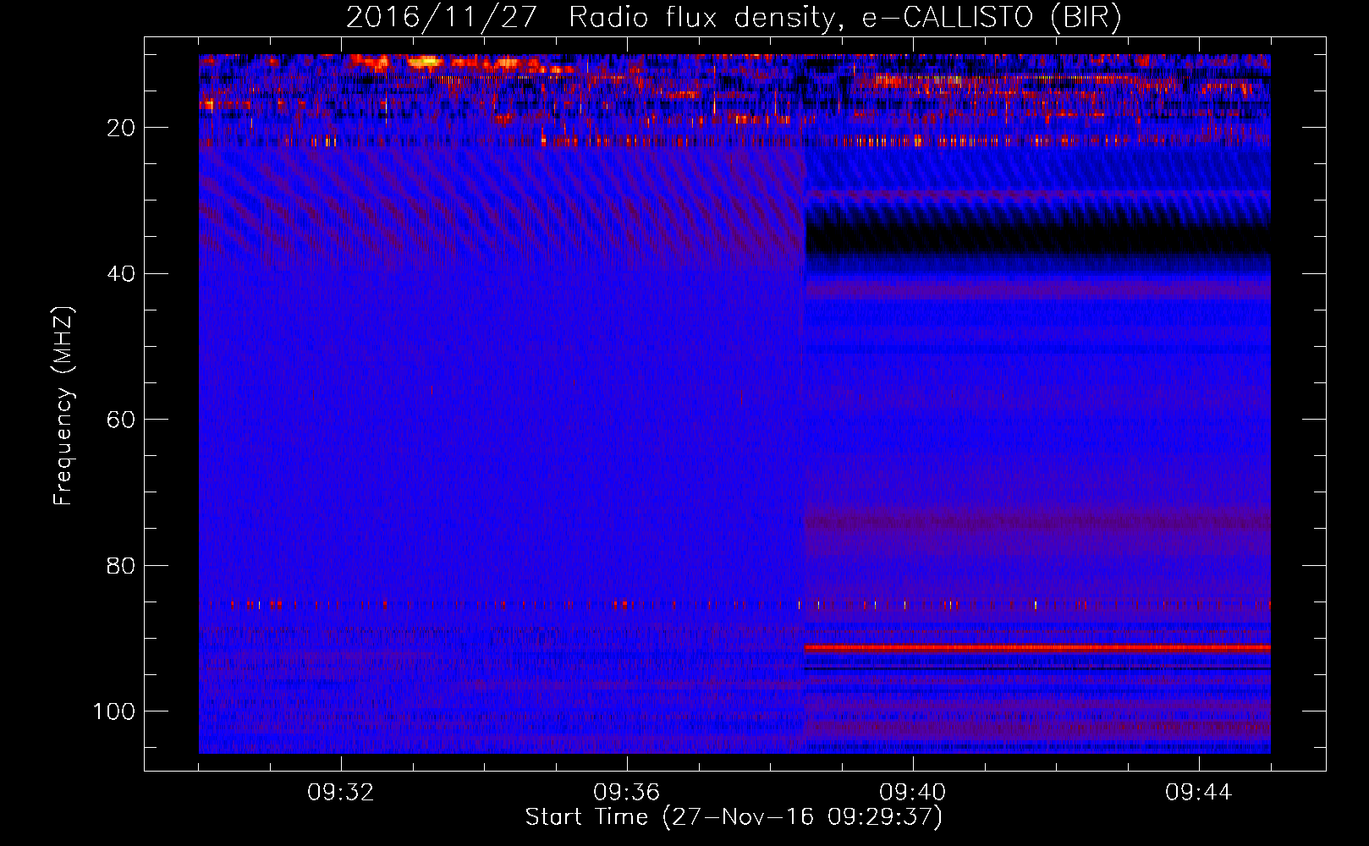
Task: Click the 09:36 time tick label
Action: click(x=627, y=793)
